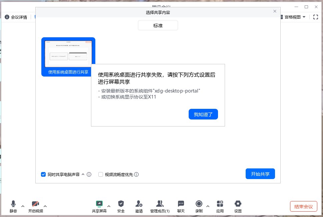Open the Manage Members icon

pyautogui.click(x=160, y=204)
